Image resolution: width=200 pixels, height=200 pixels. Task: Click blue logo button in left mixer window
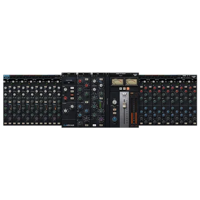7,76
